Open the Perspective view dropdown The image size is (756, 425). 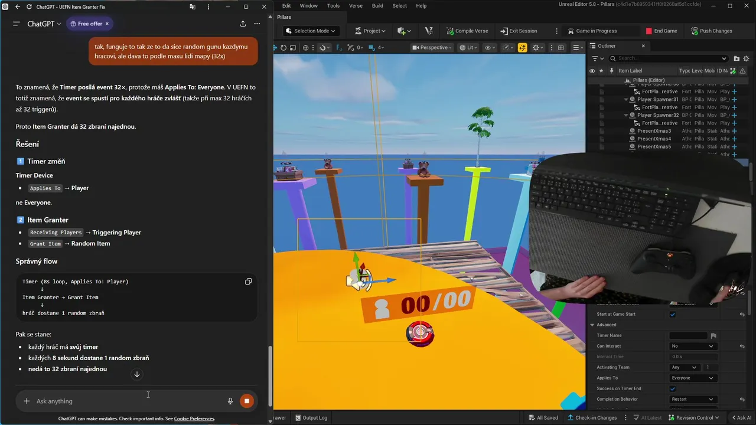pyautogui.click(x=432, y=47)
